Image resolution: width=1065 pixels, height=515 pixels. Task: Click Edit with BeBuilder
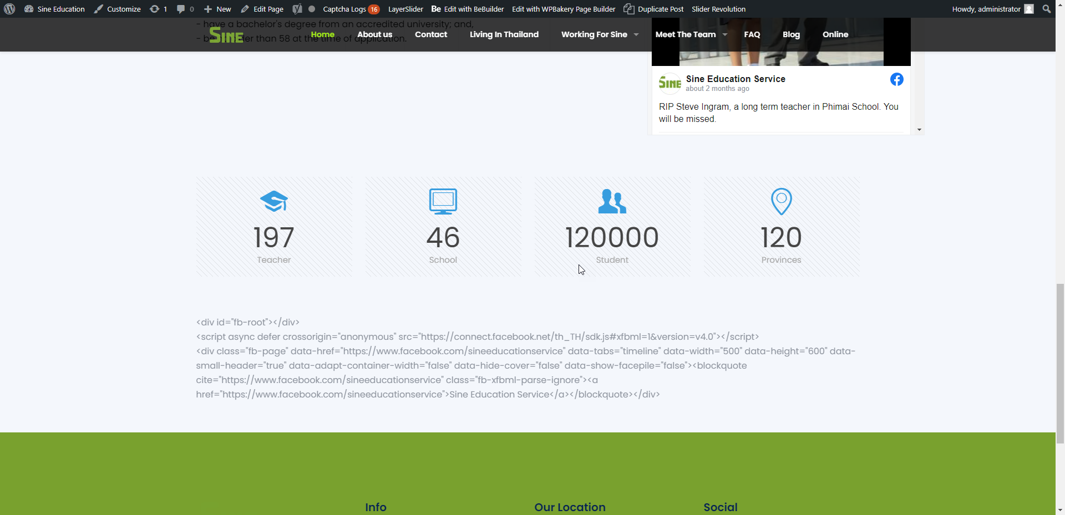[x=468, y=9]
